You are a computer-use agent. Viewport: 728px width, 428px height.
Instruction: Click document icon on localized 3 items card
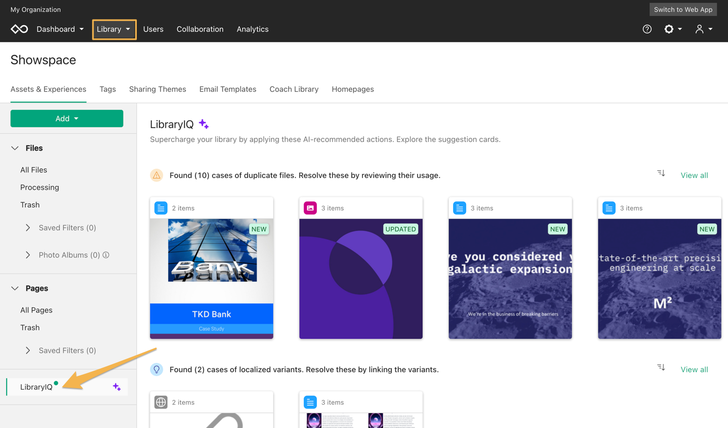click(x=310, y=402)
